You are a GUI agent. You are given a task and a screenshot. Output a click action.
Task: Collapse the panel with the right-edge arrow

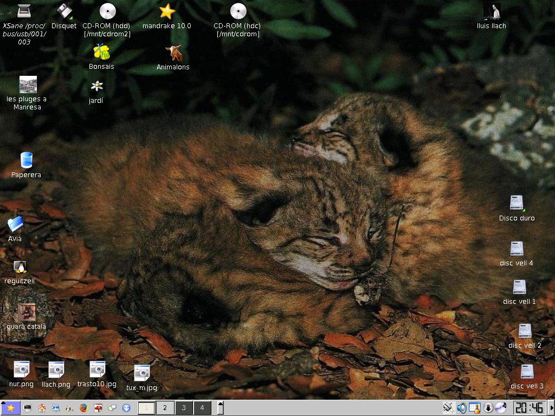point(551,408)
